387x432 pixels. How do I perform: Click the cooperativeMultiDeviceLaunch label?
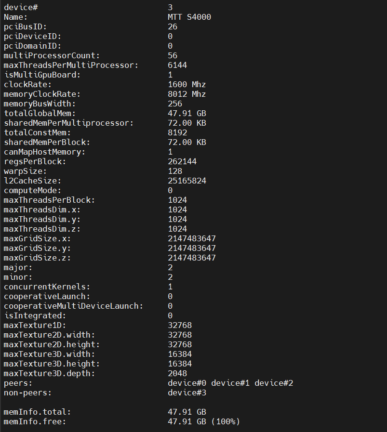click(73, 306)
